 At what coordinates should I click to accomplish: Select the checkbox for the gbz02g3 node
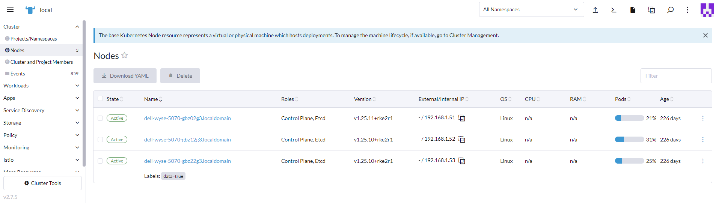pyautogui.click(x=100, y=118)
